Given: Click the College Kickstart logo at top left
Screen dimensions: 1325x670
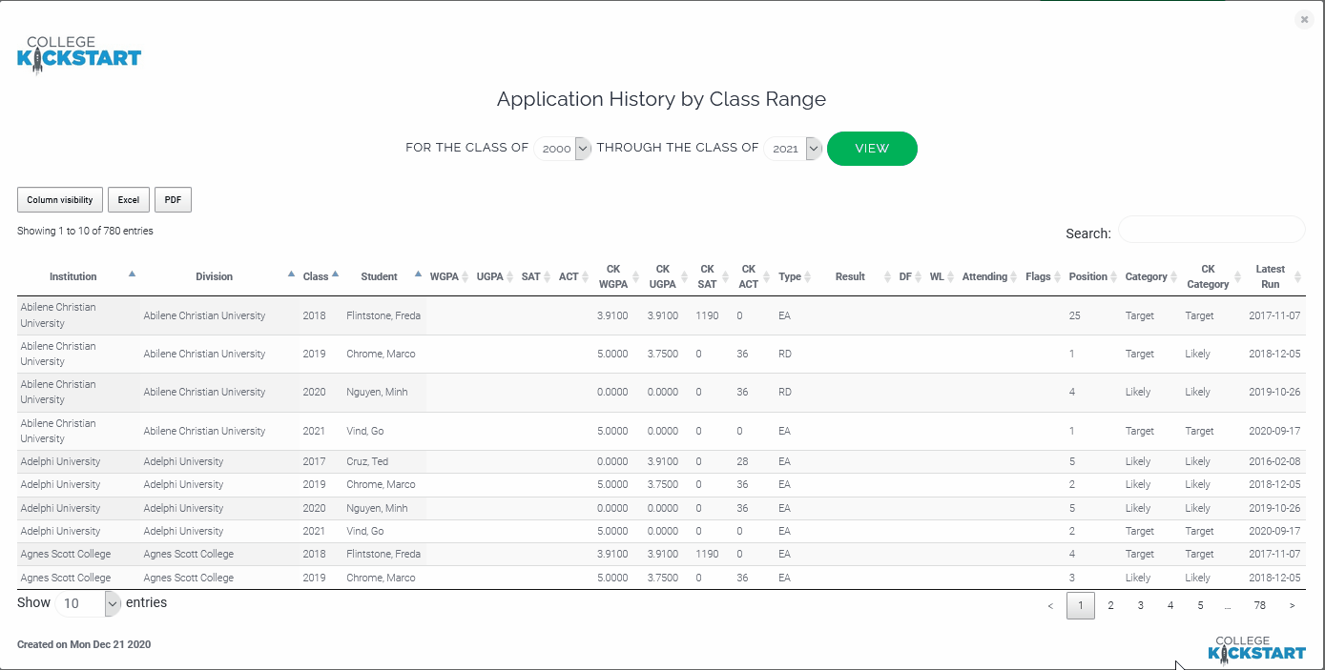Looking at the screenshot, I should (x=79, y=55).
